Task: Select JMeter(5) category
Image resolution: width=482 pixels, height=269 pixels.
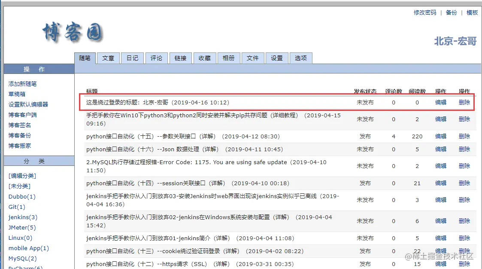Action: pos(22,227)
